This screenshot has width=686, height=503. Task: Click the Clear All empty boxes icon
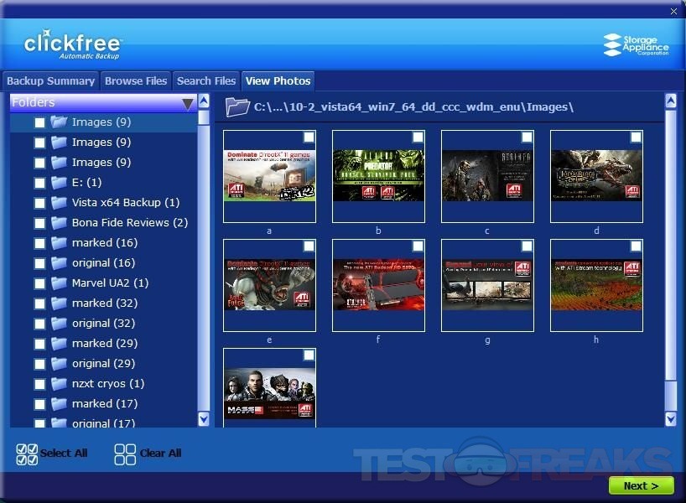click(125, 454)
